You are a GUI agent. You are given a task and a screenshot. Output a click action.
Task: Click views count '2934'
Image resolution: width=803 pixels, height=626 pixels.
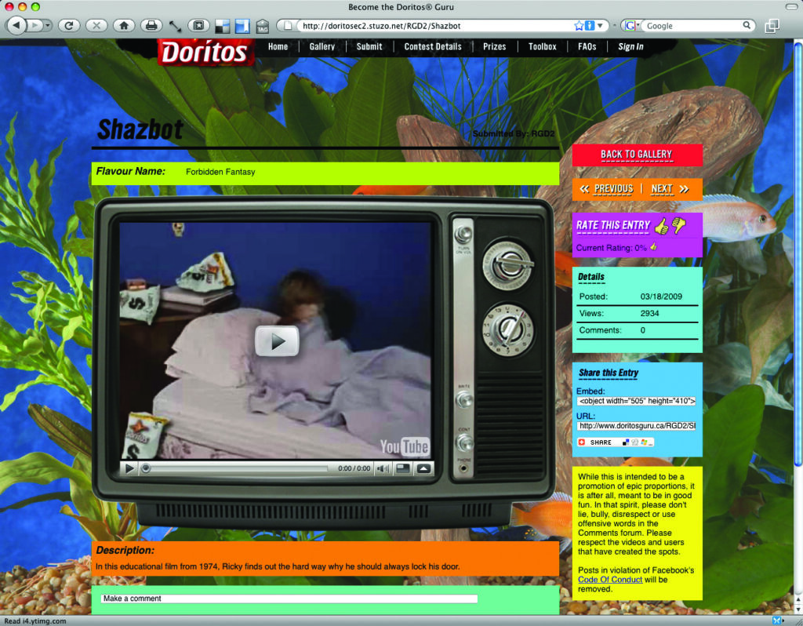coord(649,314)
